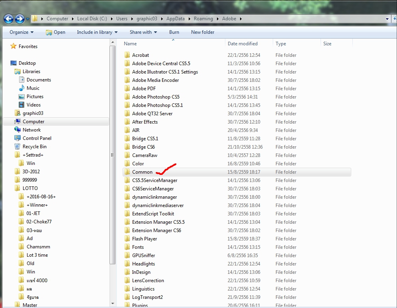
Task: Expand the arrow after Adobe in address bar
Action: coord(241,19)
